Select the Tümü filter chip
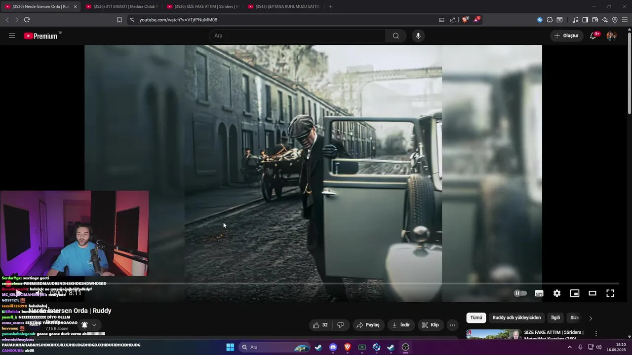632x355 pixels. [476, 318]
